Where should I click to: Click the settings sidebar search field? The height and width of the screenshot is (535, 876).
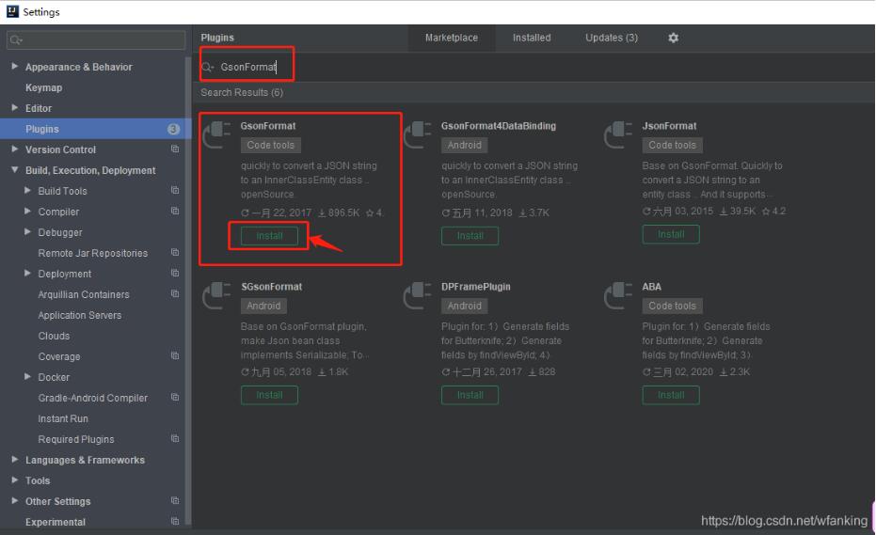[96, 39]
